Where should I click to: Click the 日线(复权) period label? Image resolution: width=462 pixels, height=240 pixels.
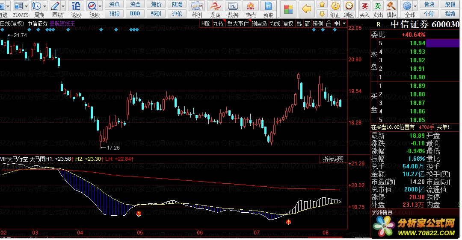pyautogui.click(x=12, y=23)
